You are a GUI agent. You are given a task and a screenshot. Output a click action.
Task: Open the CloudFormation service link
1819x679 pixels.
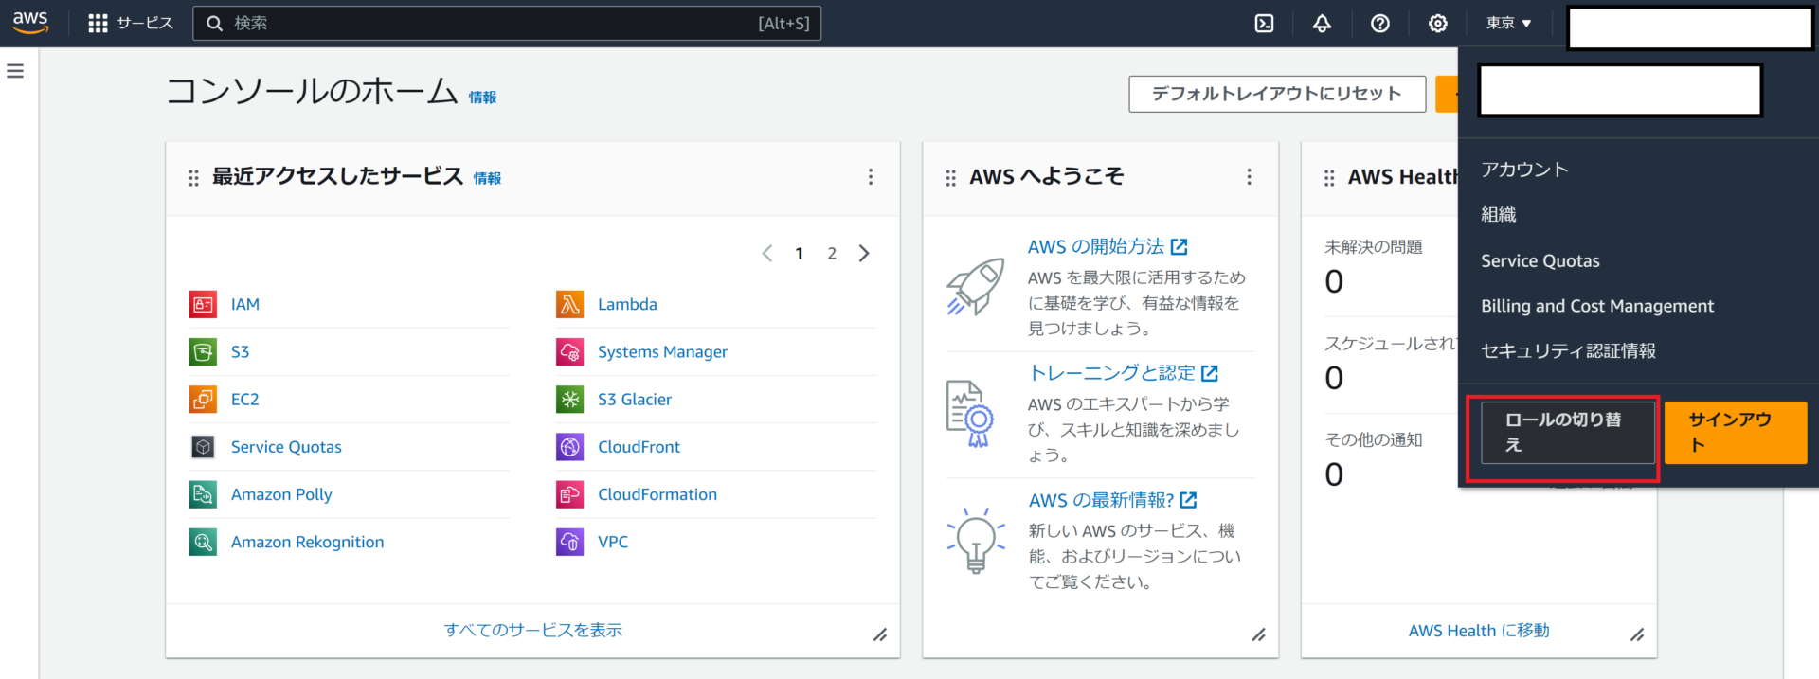(657, 494)
